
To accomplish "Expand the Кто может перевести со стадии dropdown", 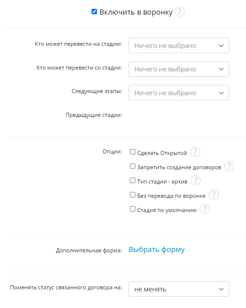I will 179,69.
